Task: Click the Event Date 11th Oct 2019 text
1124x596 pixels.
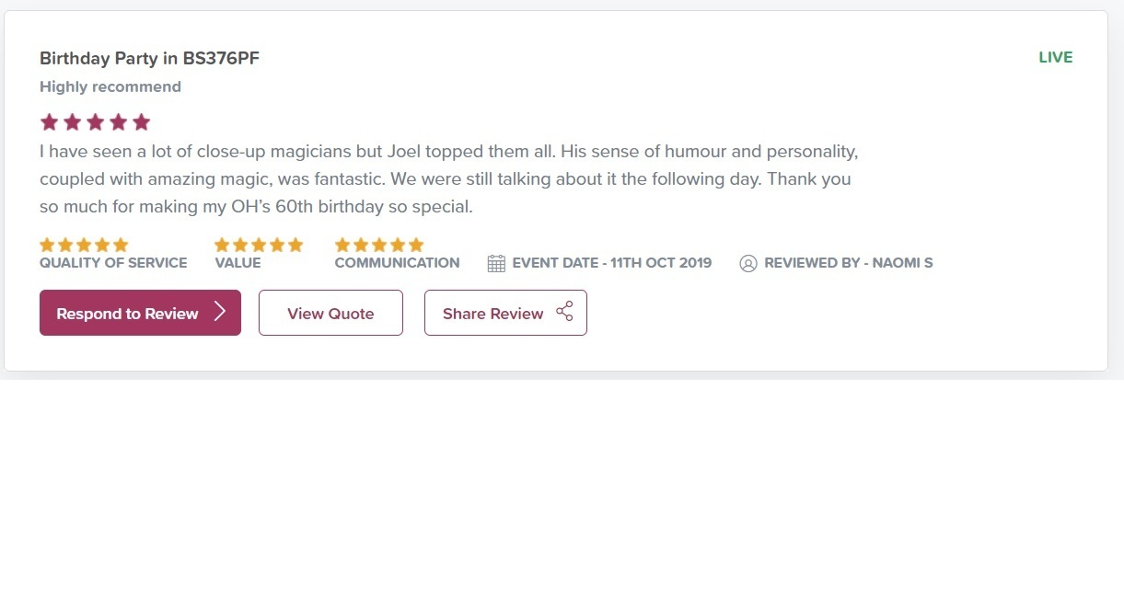Action: [x=612, y=263]
